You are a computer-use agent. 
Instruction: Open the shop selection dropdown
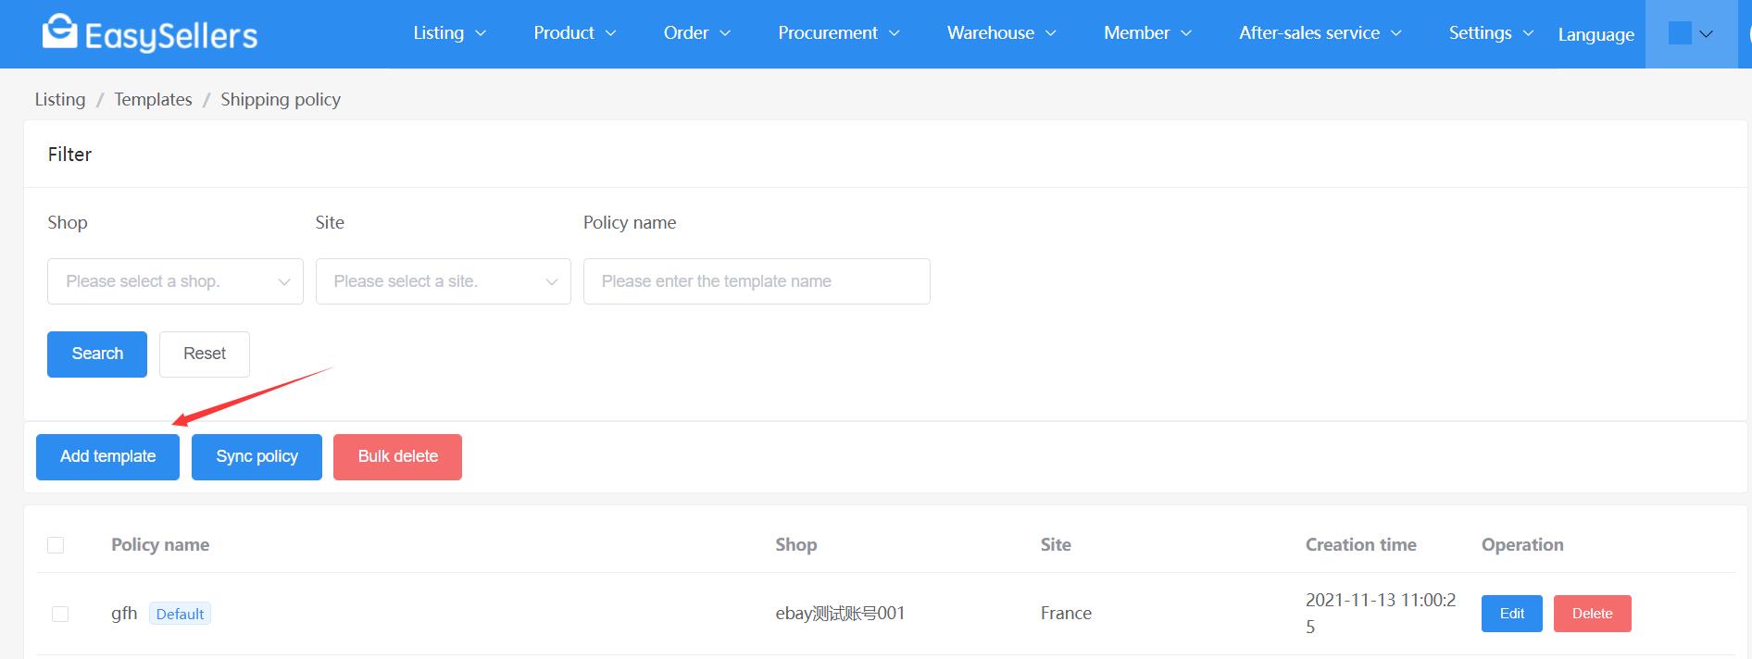point(175,281)
